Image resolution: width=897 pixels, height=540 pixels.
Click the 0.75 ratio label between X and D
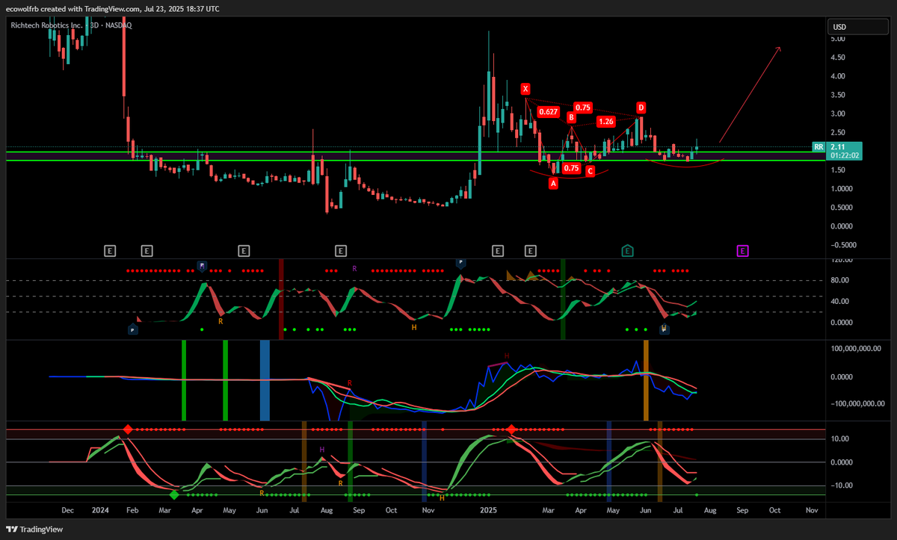pos(584,108)
